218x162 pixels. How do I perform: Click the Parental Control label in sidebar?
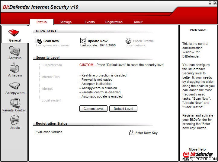click(14, 110)
